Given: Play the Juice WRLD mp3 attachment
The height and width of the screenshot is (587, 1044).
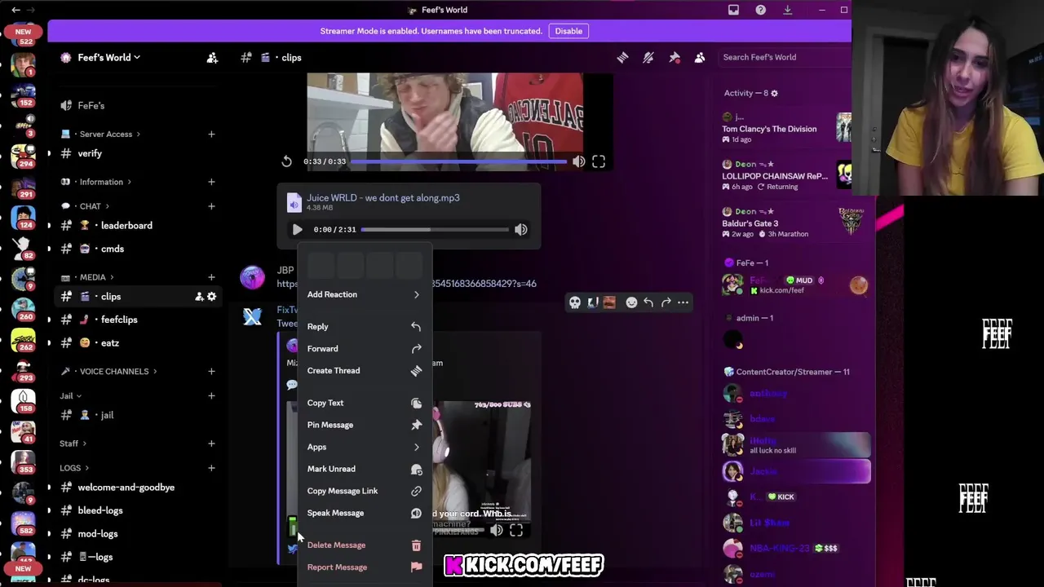Looking at the screenshot, I should (x=297, y=230).
